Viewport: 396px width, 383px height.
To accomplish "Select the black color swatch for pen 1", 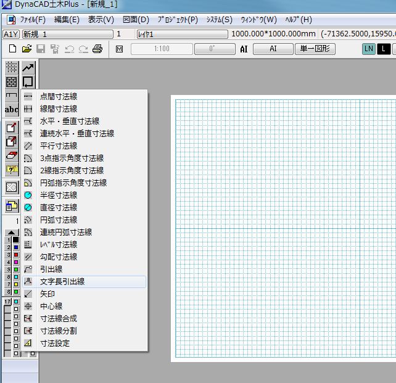I will pos(15,239).
